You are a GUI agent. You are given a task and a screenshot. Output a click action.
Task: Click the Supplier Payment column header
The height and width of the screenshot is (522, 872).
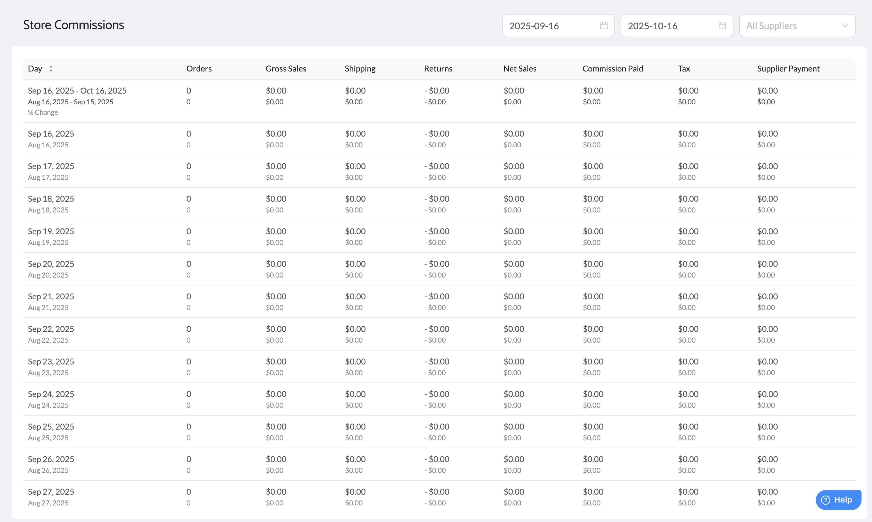pyautogui.click(x=788, y=69)
